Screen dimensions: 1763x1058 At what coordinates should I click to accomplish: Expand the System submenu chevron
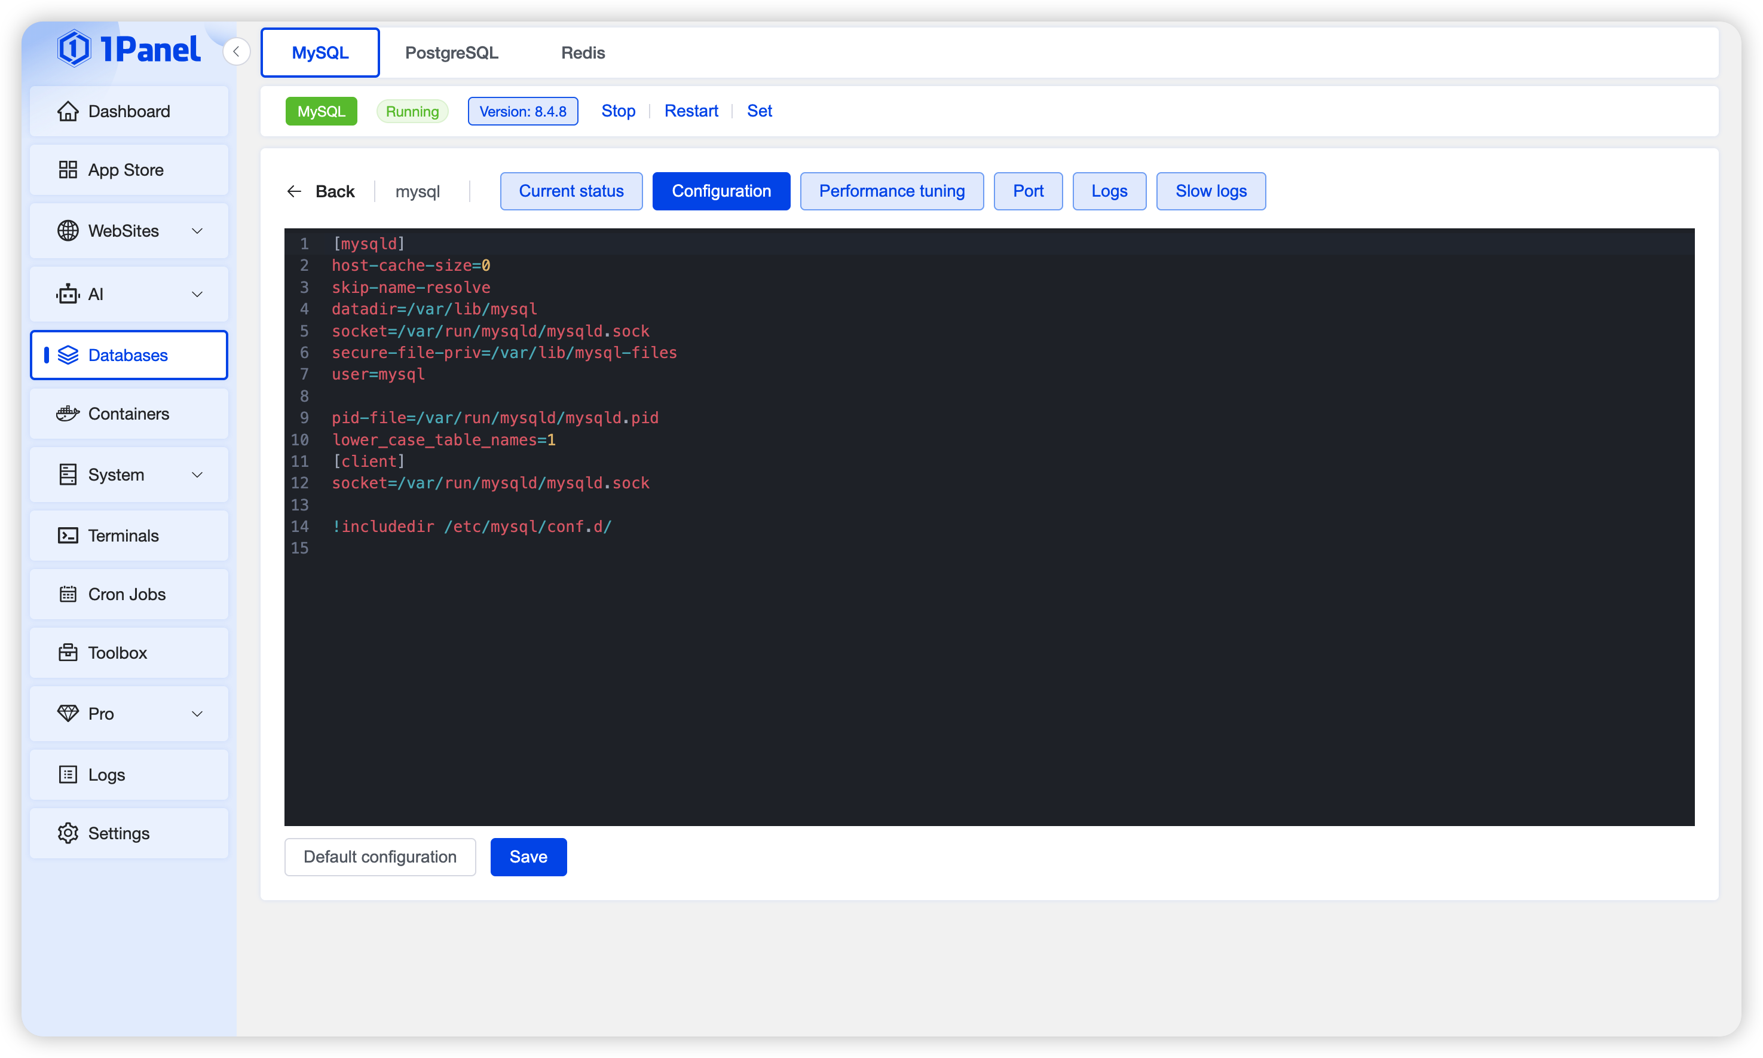pos(197,474)
